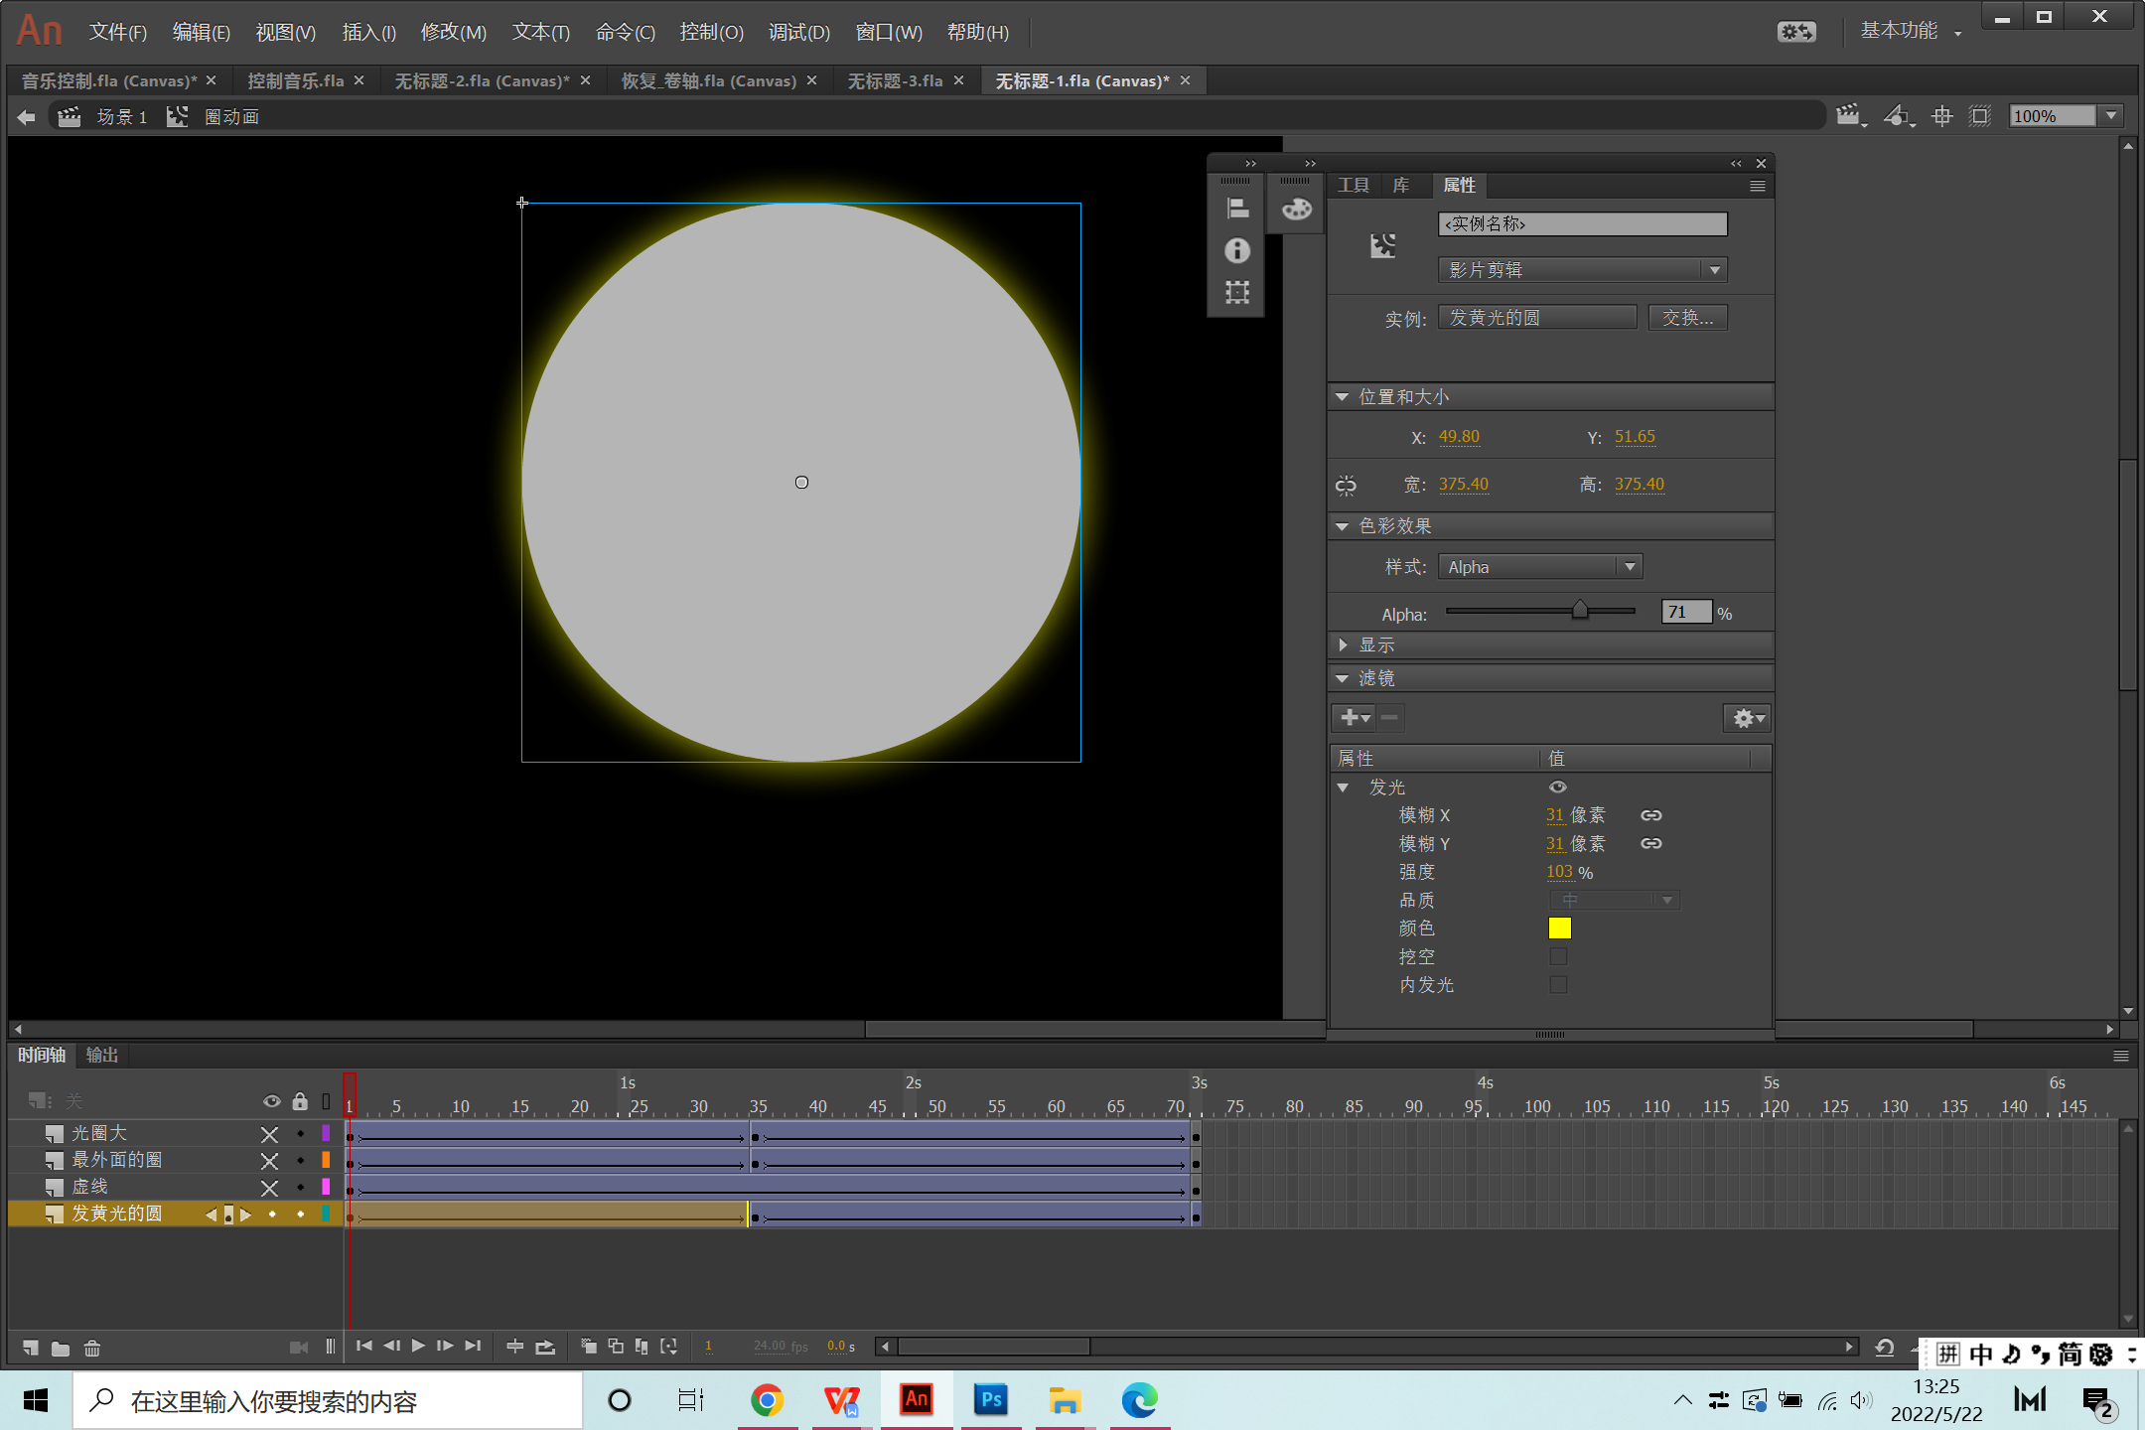Click the 交换... button

click(x=1687, y=318)
